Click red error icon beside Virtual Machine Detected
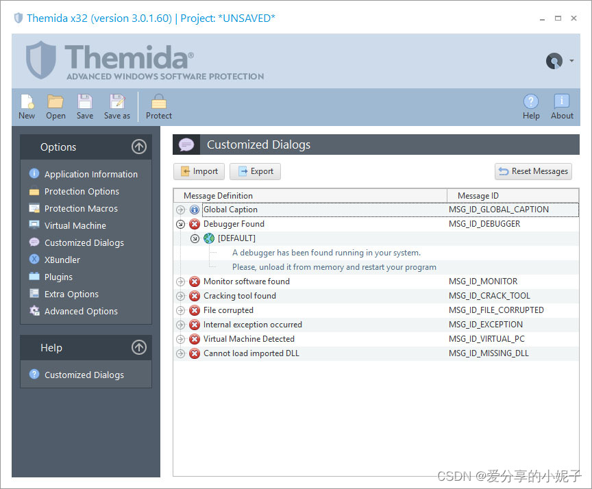This screenshot has width=592, height=489. (x=195, y=339)
